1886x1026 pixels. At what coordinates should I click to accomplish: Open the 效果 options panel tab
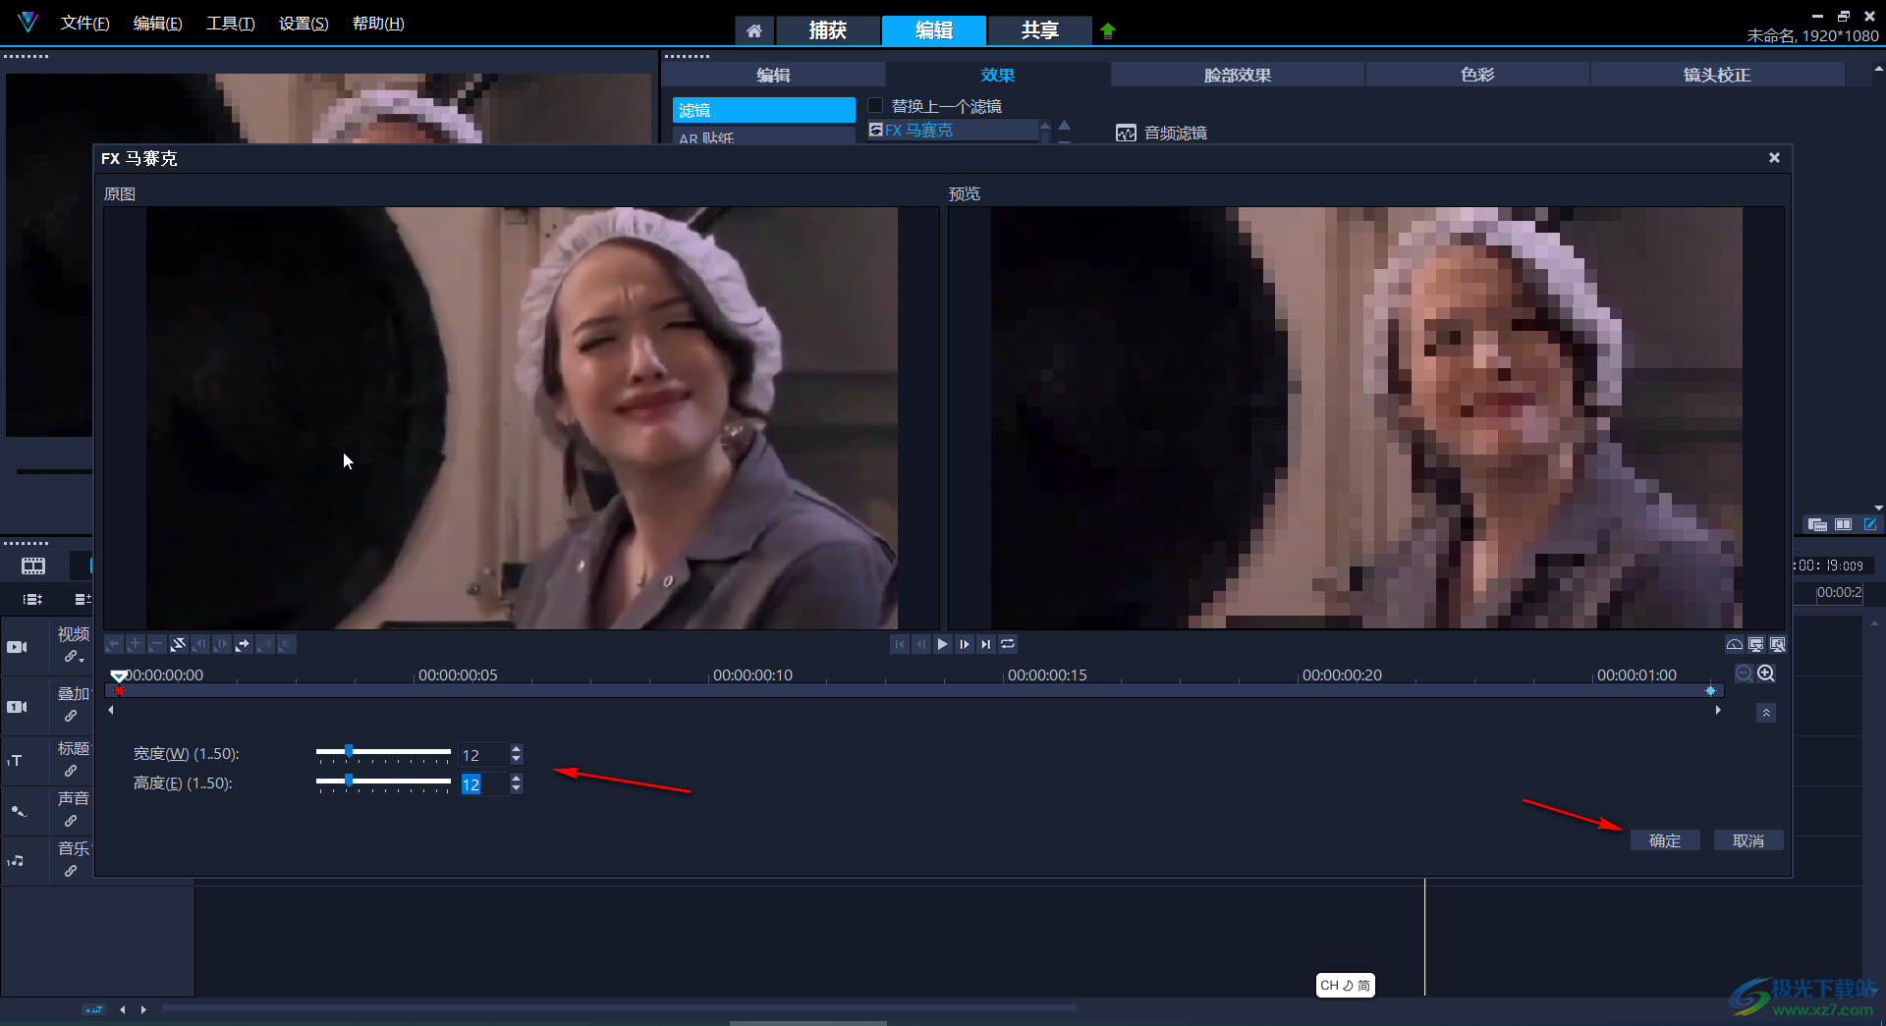click(x=998, y=75)
